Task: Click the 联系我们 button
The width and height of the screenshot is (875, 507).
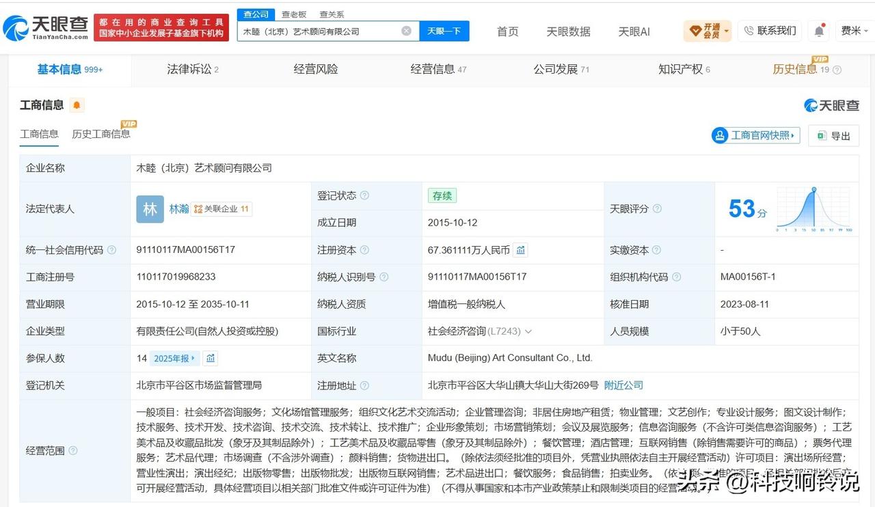Action: point(770,31)
